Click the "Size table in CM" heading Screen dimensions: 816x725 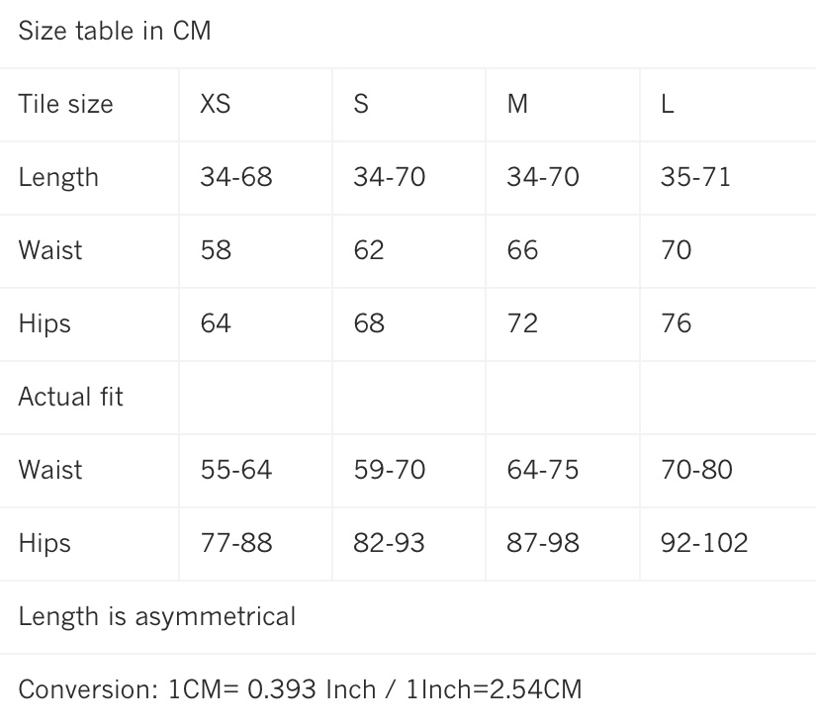115,31
